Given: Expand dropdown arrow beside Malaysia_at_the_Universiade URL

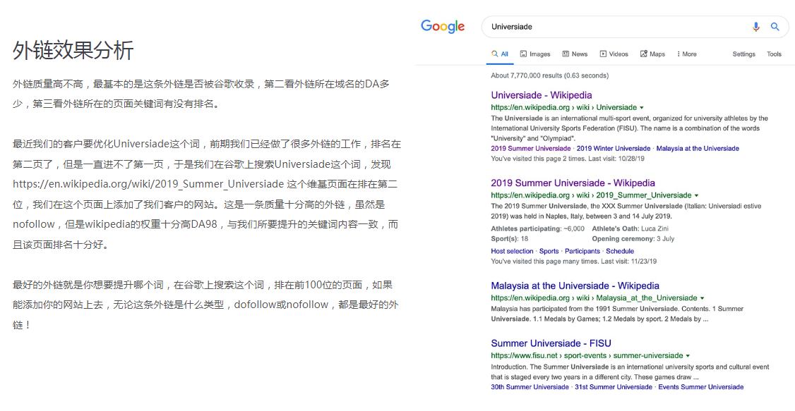Looking at the screenshot, I should pos(703,299).
